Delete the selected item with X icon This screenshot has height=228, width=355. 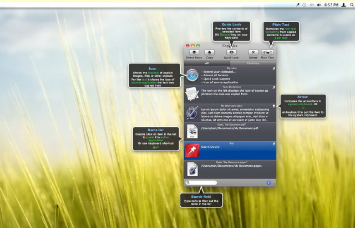coord(252,52)
